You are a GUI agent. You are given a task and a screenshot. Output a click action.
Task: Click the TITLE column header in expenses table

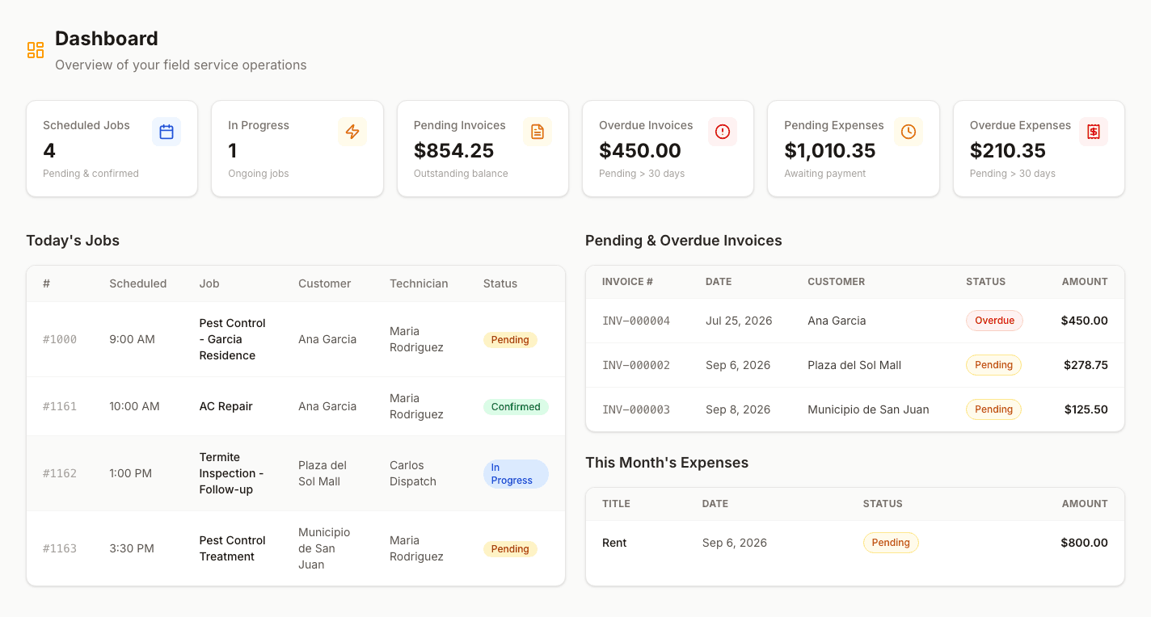tap(616, 504)
